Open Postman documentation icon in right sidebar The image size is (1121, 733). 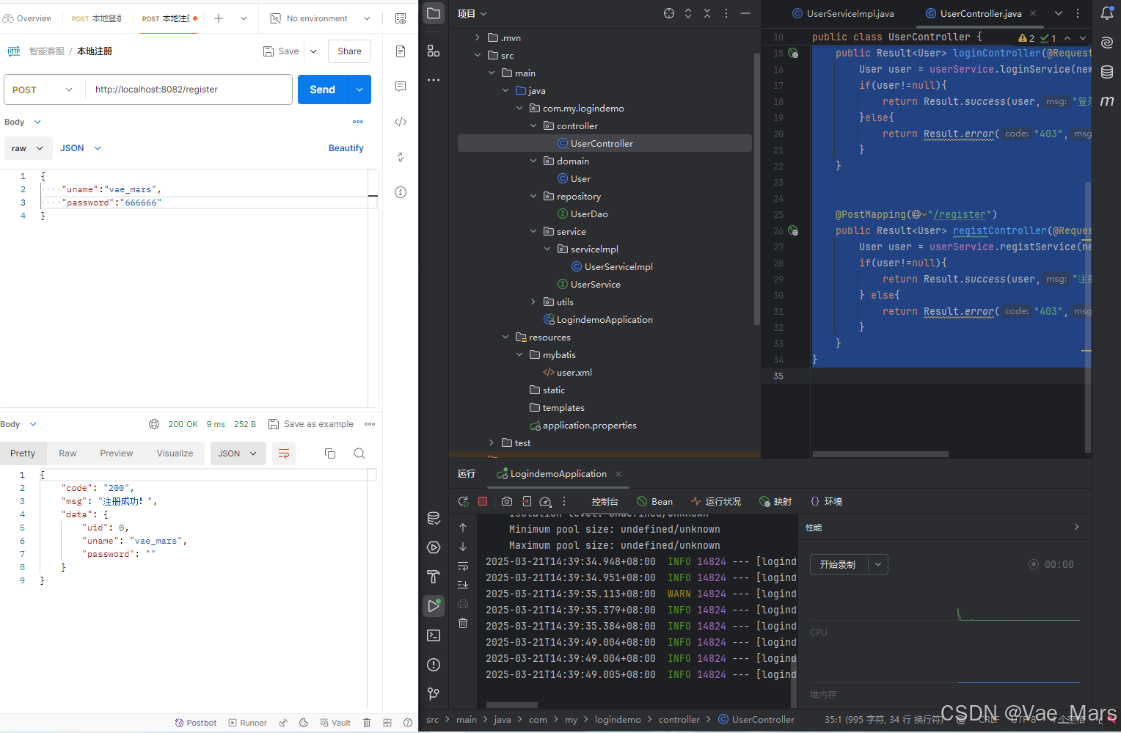pos(401,51)
